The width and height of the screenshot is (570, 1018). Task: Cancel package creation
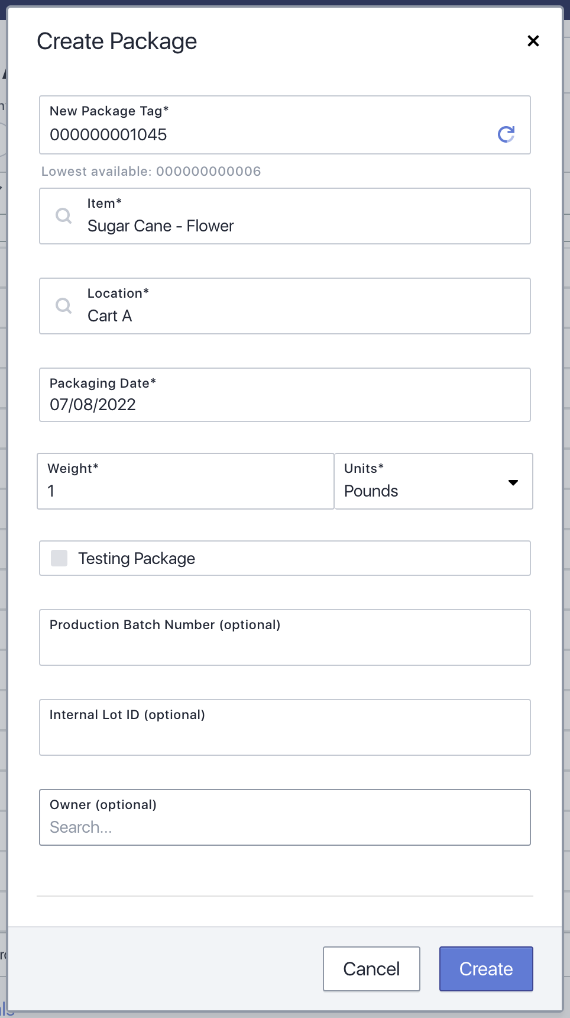[x=371, y=969]
